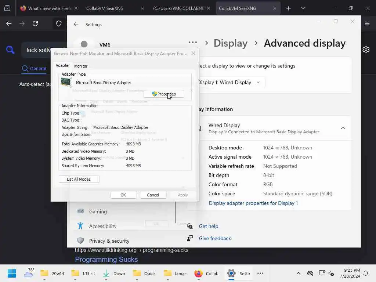Click the Properties button with shield icon
Screen dimensions: 376x282
164,94
